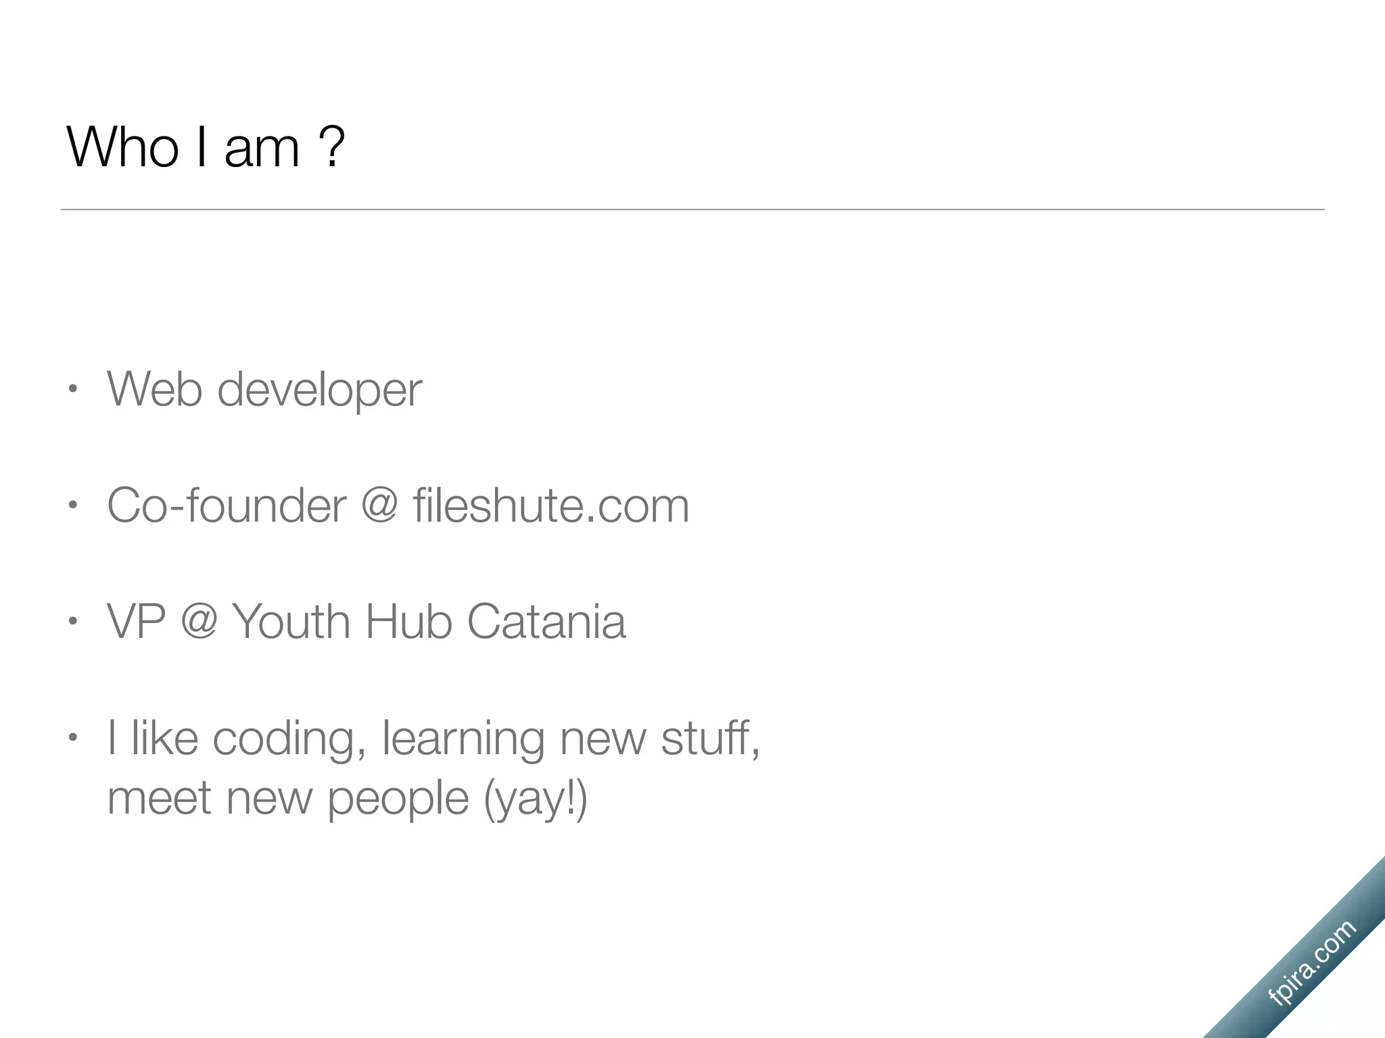The image size is (1385, 1038).
Task: Click the @ symbol after "VP"
Action: pos(199,621)
